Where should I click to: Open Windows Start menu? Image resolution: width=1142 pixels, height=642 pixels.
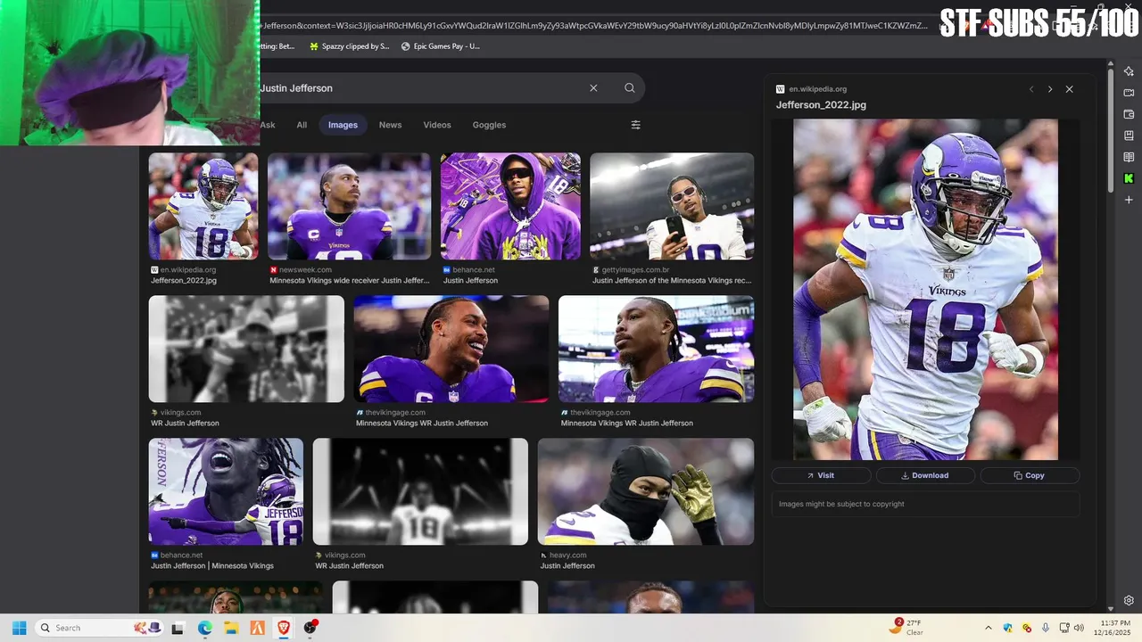[x=19, y=628]
